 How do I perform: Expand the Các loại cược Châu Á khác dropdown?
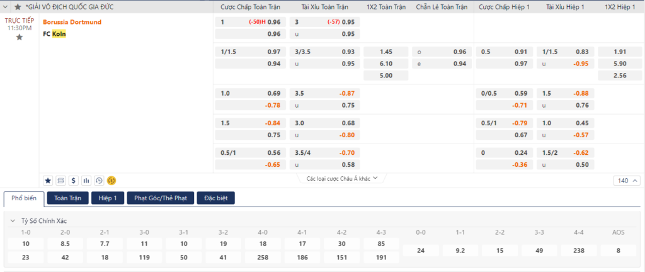pos(341,179)
